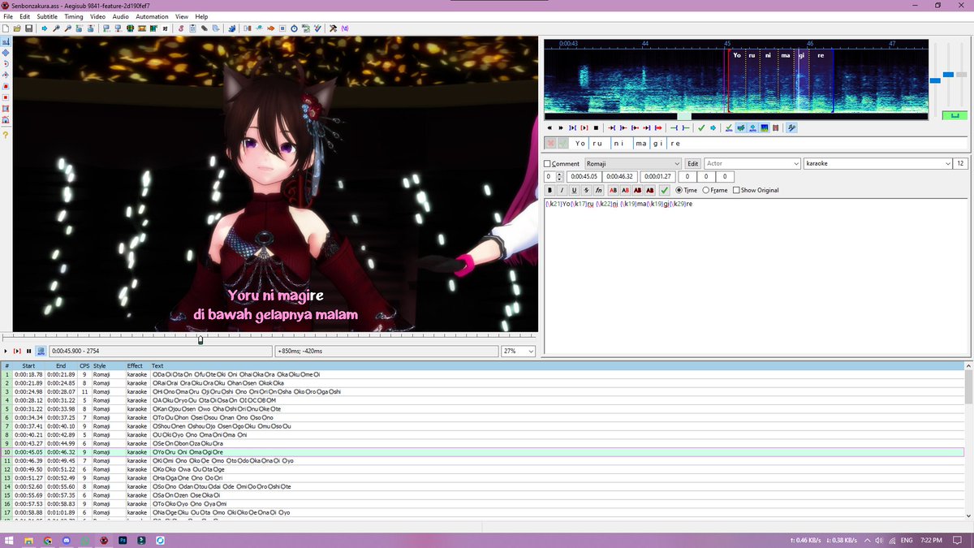Image resolution: width=974 pixels, height=548 pixels.
Task: Apply underline formatting to the subtitle
Action: click(x=574, y=190)
